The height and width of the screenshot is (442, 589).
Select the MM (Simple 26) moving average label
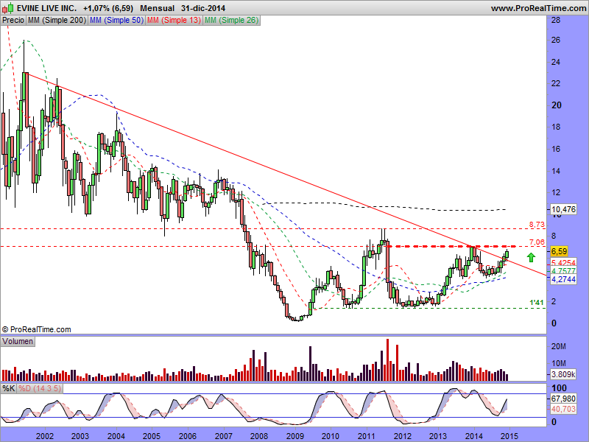pos(231,21)
